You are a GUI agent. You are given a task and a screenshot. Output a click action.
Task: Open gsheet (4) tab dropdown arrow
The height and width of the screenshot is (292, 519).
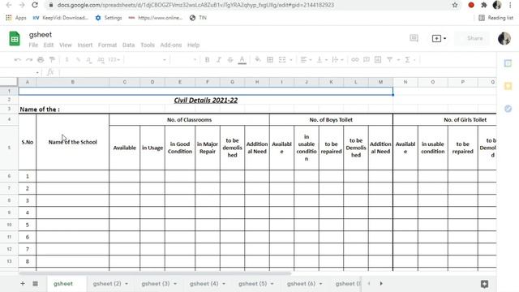coord(224,284)
